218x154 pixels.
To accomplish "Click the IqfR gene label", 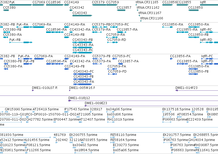I will [203, 2].
